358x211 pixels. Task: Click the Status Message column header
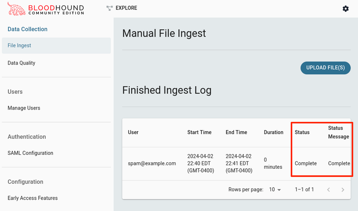(339, 132)
